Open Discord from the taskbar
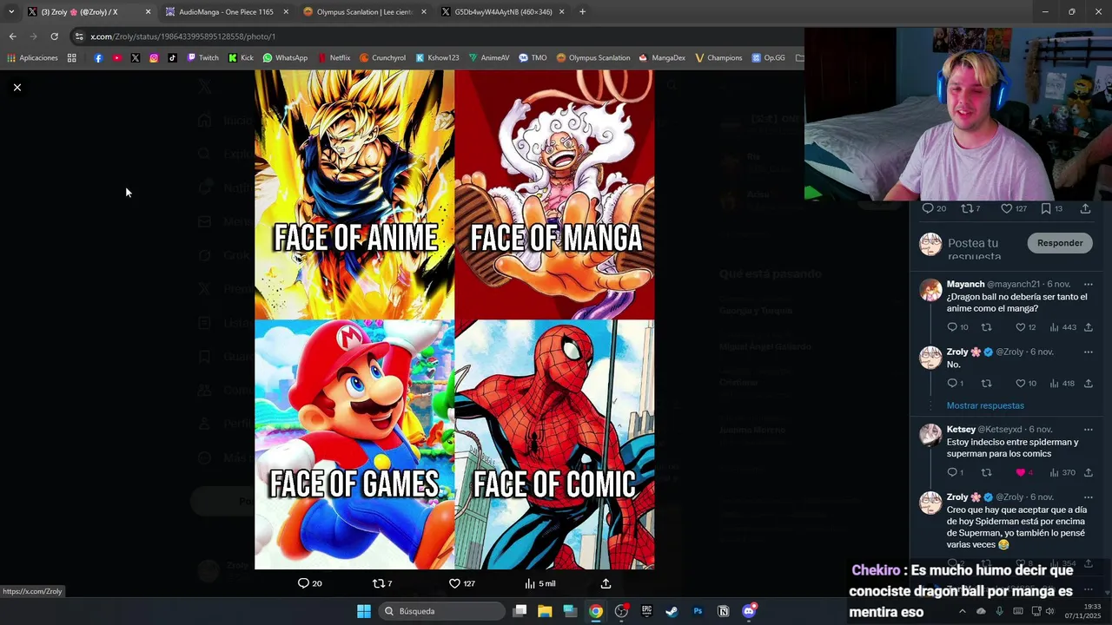This screenshot has width=1112, height=625. click(749, 611)
